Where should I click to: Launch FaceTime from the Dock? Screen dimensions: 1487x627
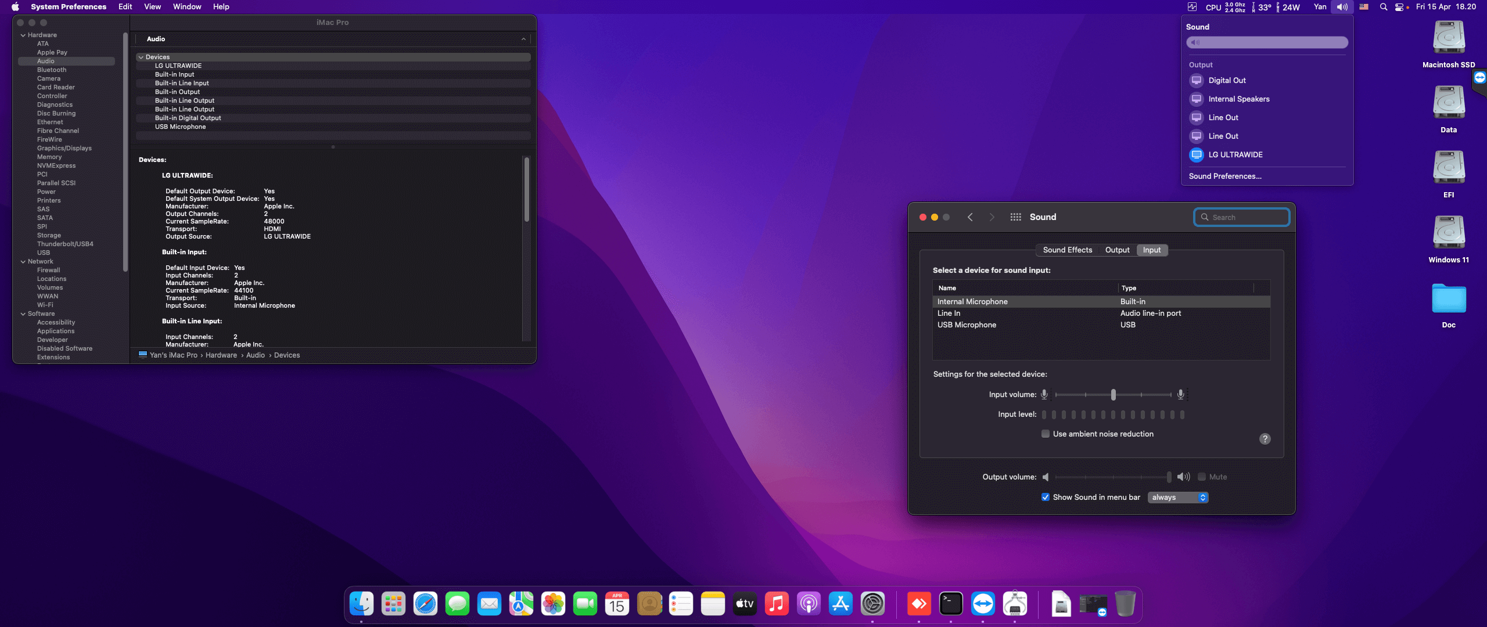pyautogui.click(x=585, y=604)
